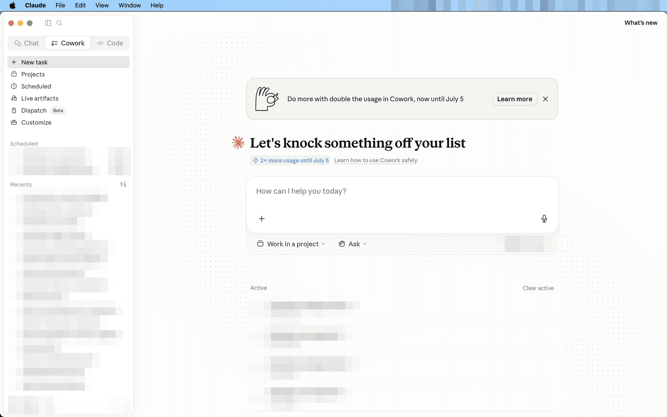Open the Apple menu
The height and width of the screenshot is (417, 667).
pos(13,5)
